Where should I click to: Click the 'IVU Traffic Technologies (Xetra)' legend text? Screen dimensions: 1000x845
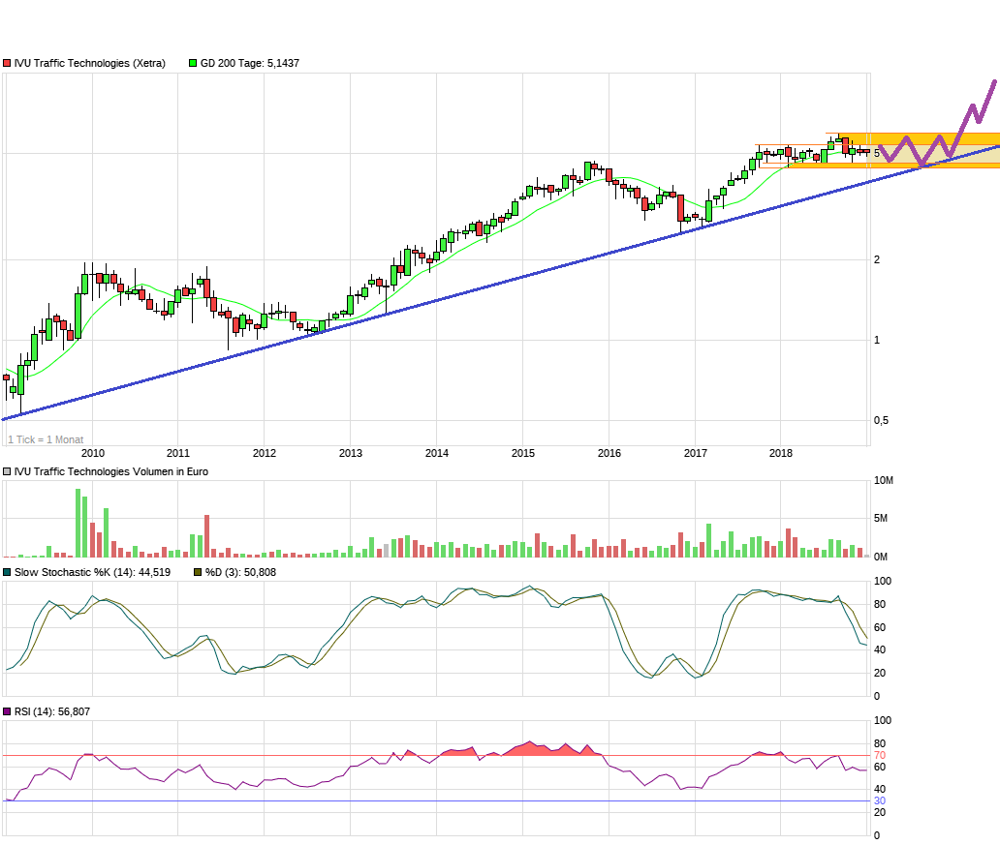pos(90,63)
